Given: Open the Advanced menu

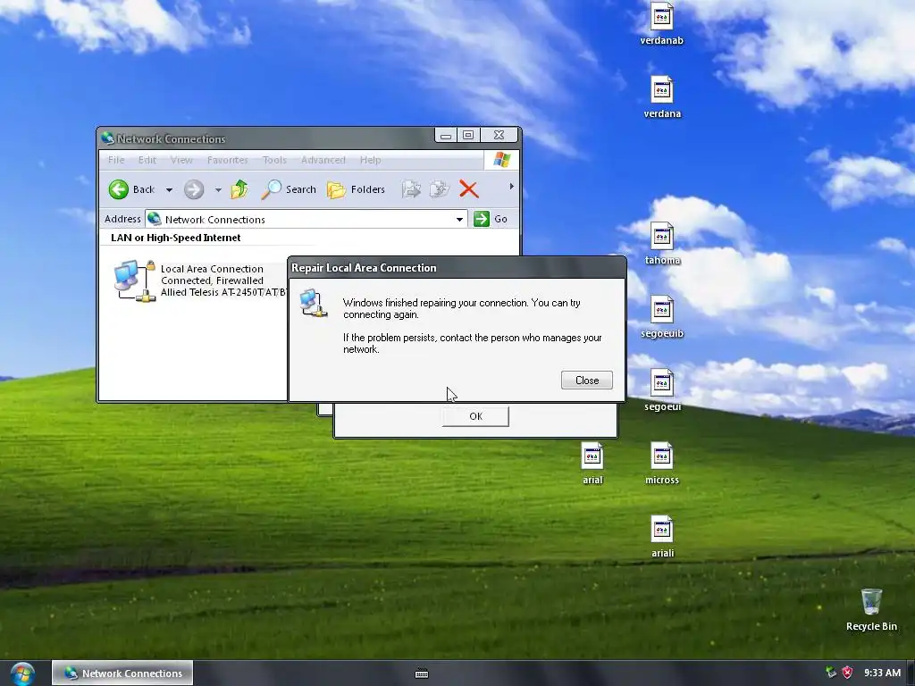Looking at the screenshot, I should (323, 160).
